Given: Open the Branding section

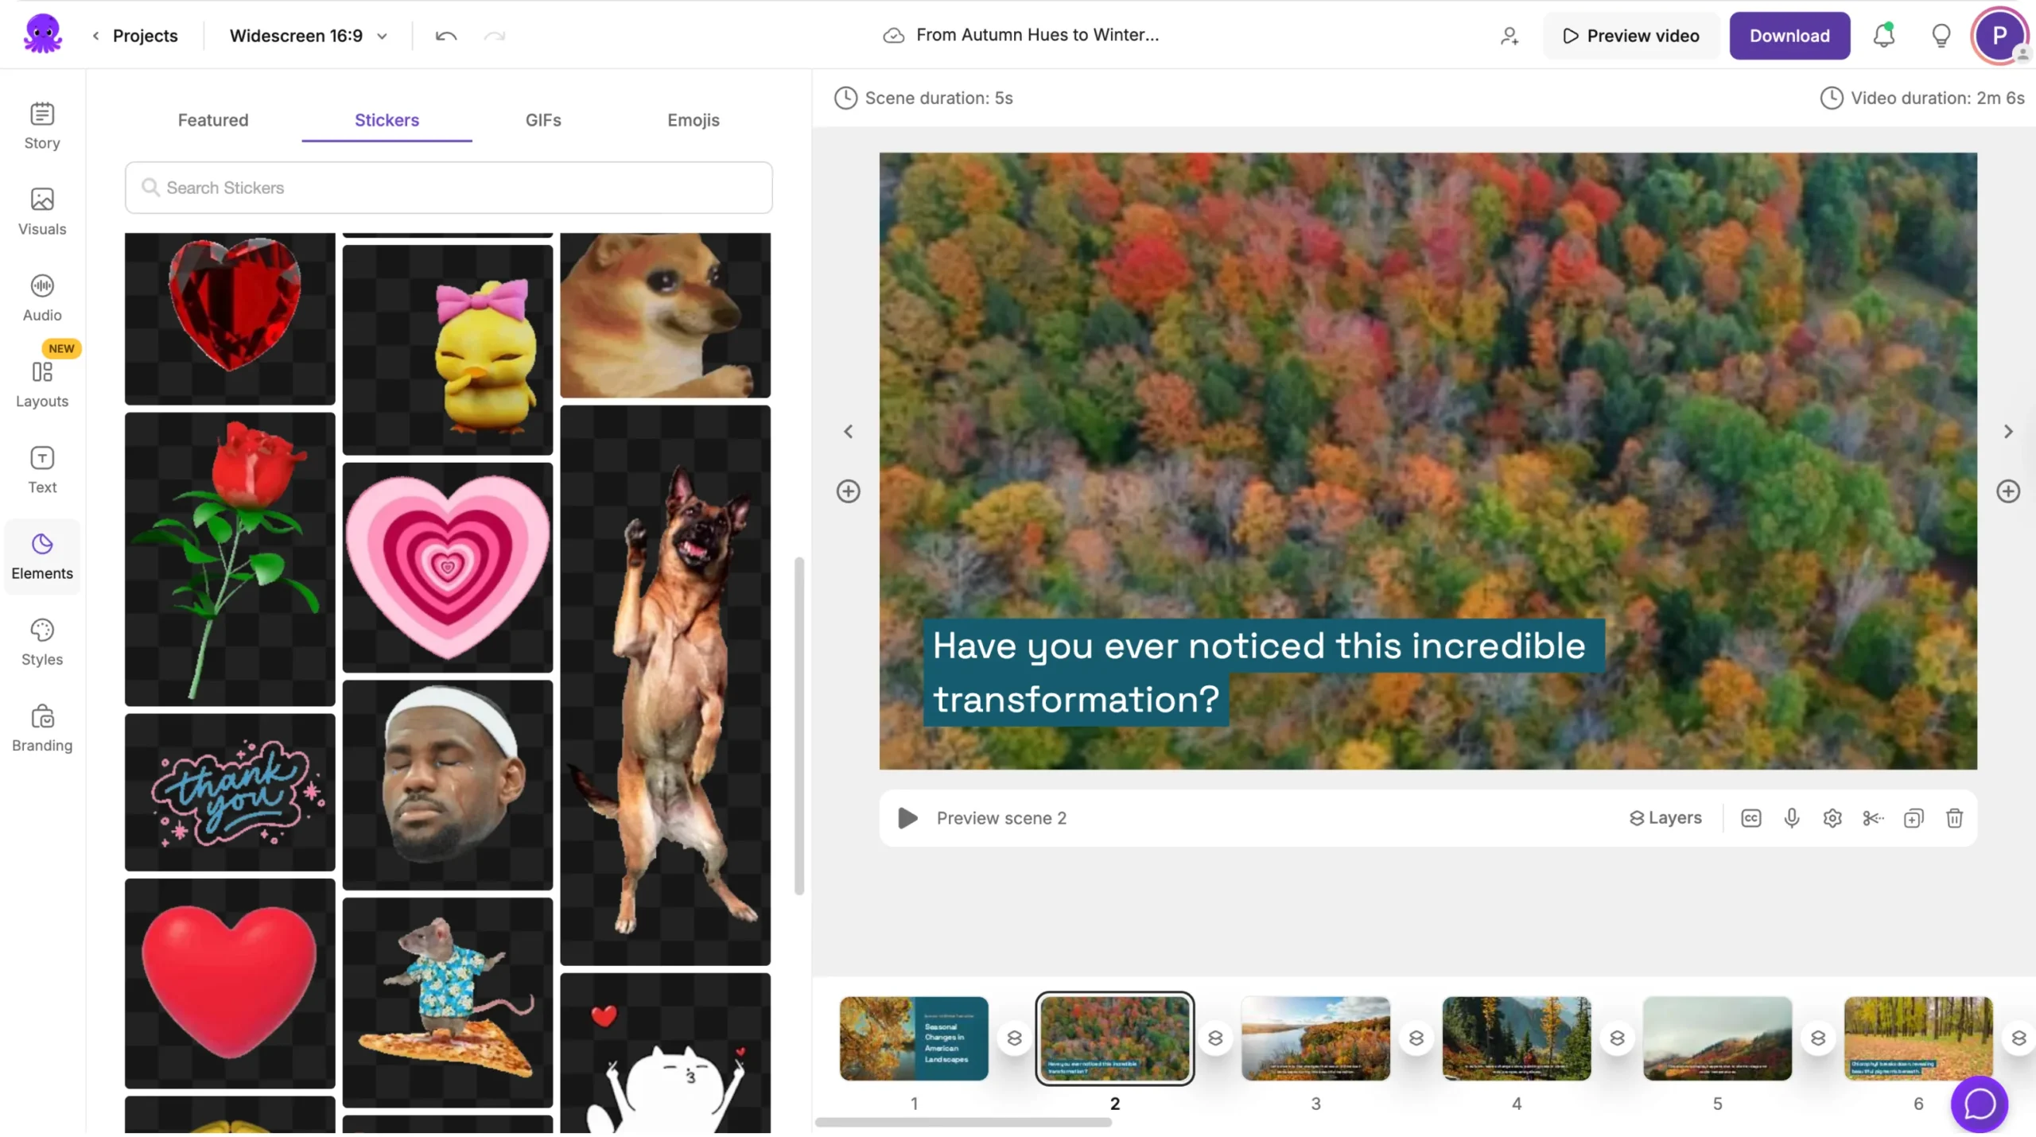Looking at the screenshot, I should (x=42, y=728).
